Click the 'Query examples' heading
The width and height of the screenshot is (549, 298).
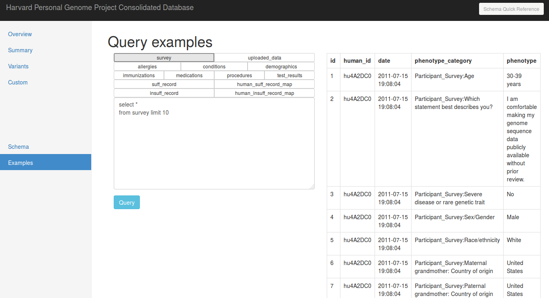coord(160,42)
